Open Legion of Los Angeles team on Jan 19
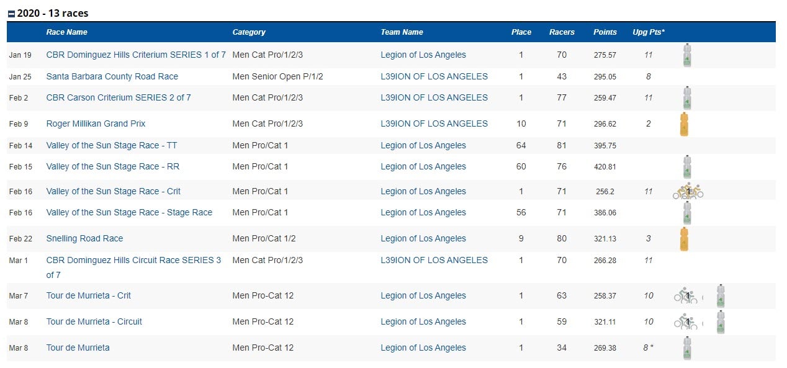The width and height of the screenshot is (787, 368). 423,55
